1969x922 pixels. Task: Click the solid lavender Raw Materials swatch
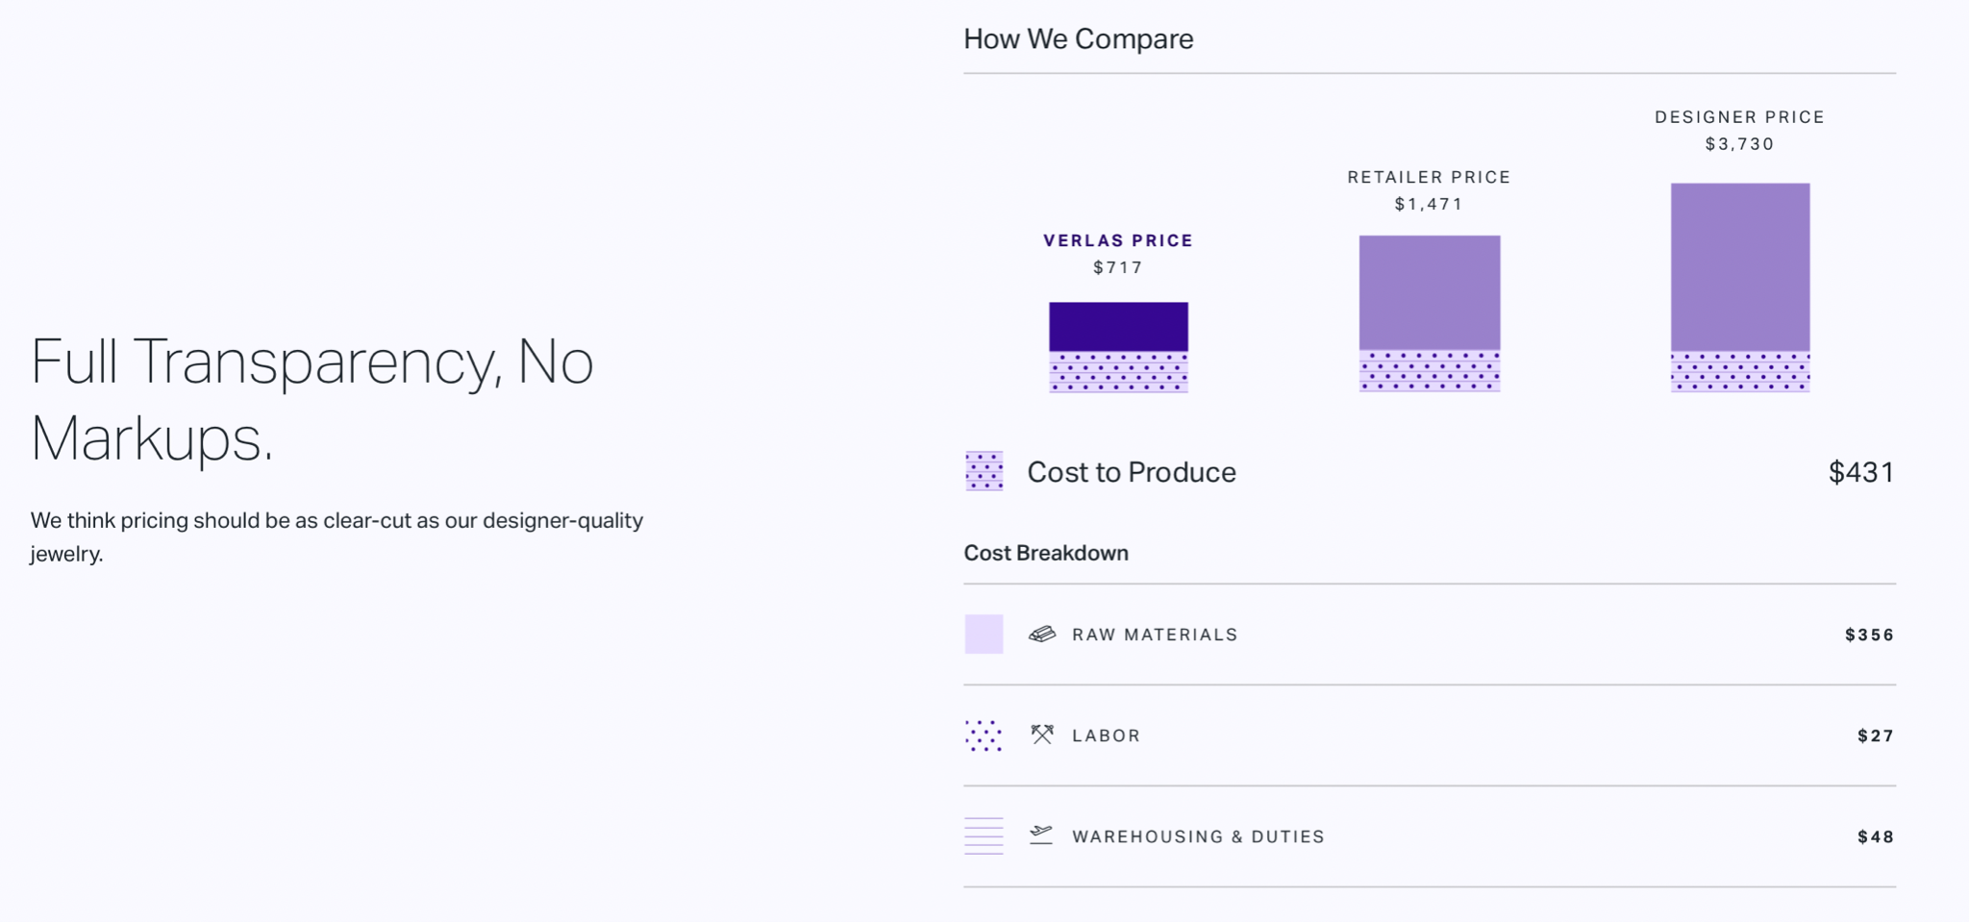click(x=984, y=635)
